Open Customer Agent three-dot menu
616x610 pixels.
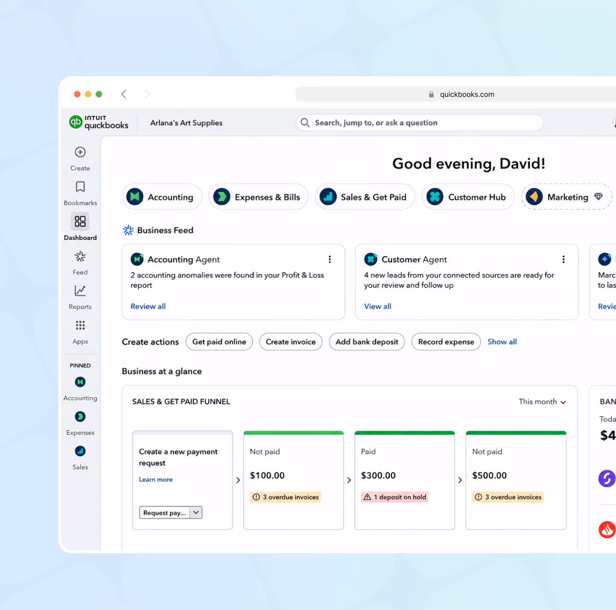pyautogui.click(x=563, y=259)
